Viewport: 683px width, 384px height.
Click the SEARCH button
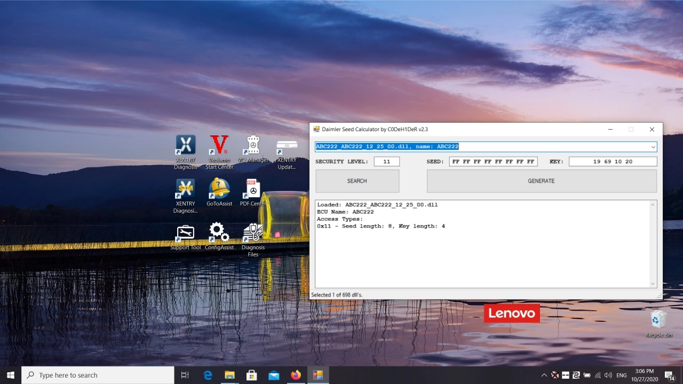[357, 181]
